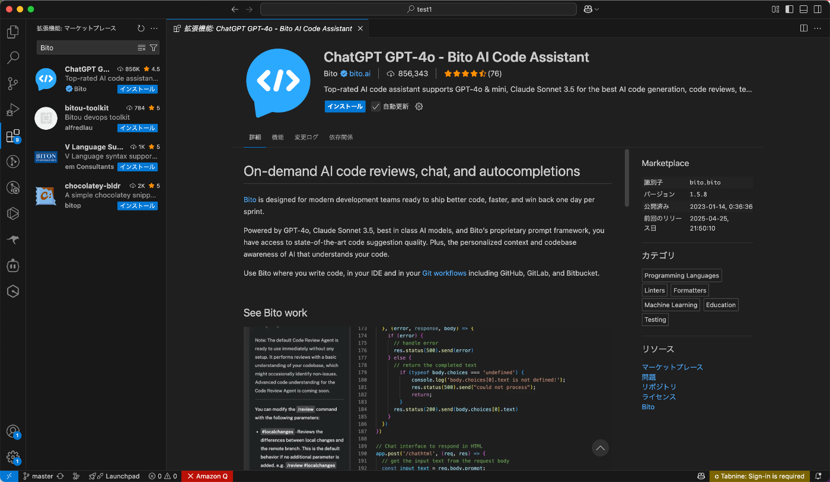Open the master branch in status bar
This screenshot has width=830, height=482.
tap(38, 476)
